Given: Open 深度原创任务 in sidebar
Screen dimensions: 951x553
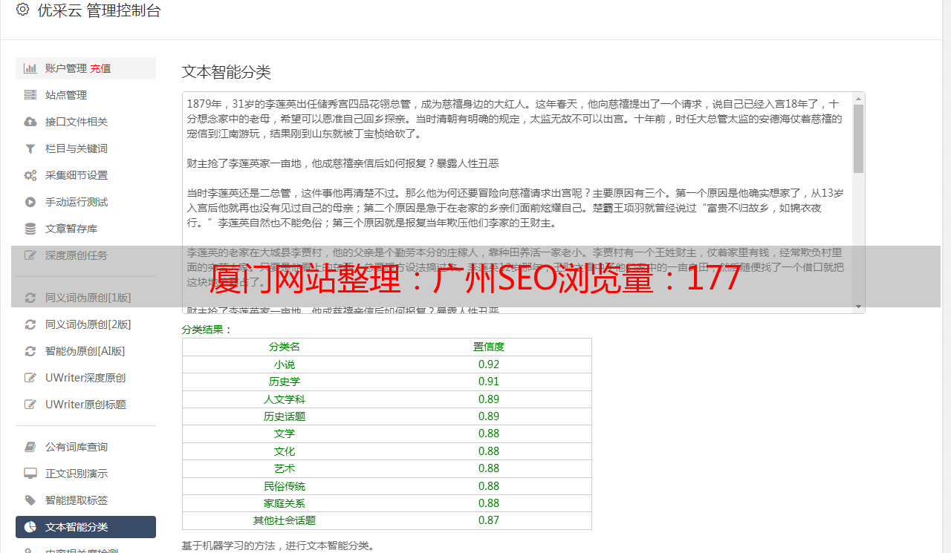Looking at the screenshot, I should tap(85, 255).
